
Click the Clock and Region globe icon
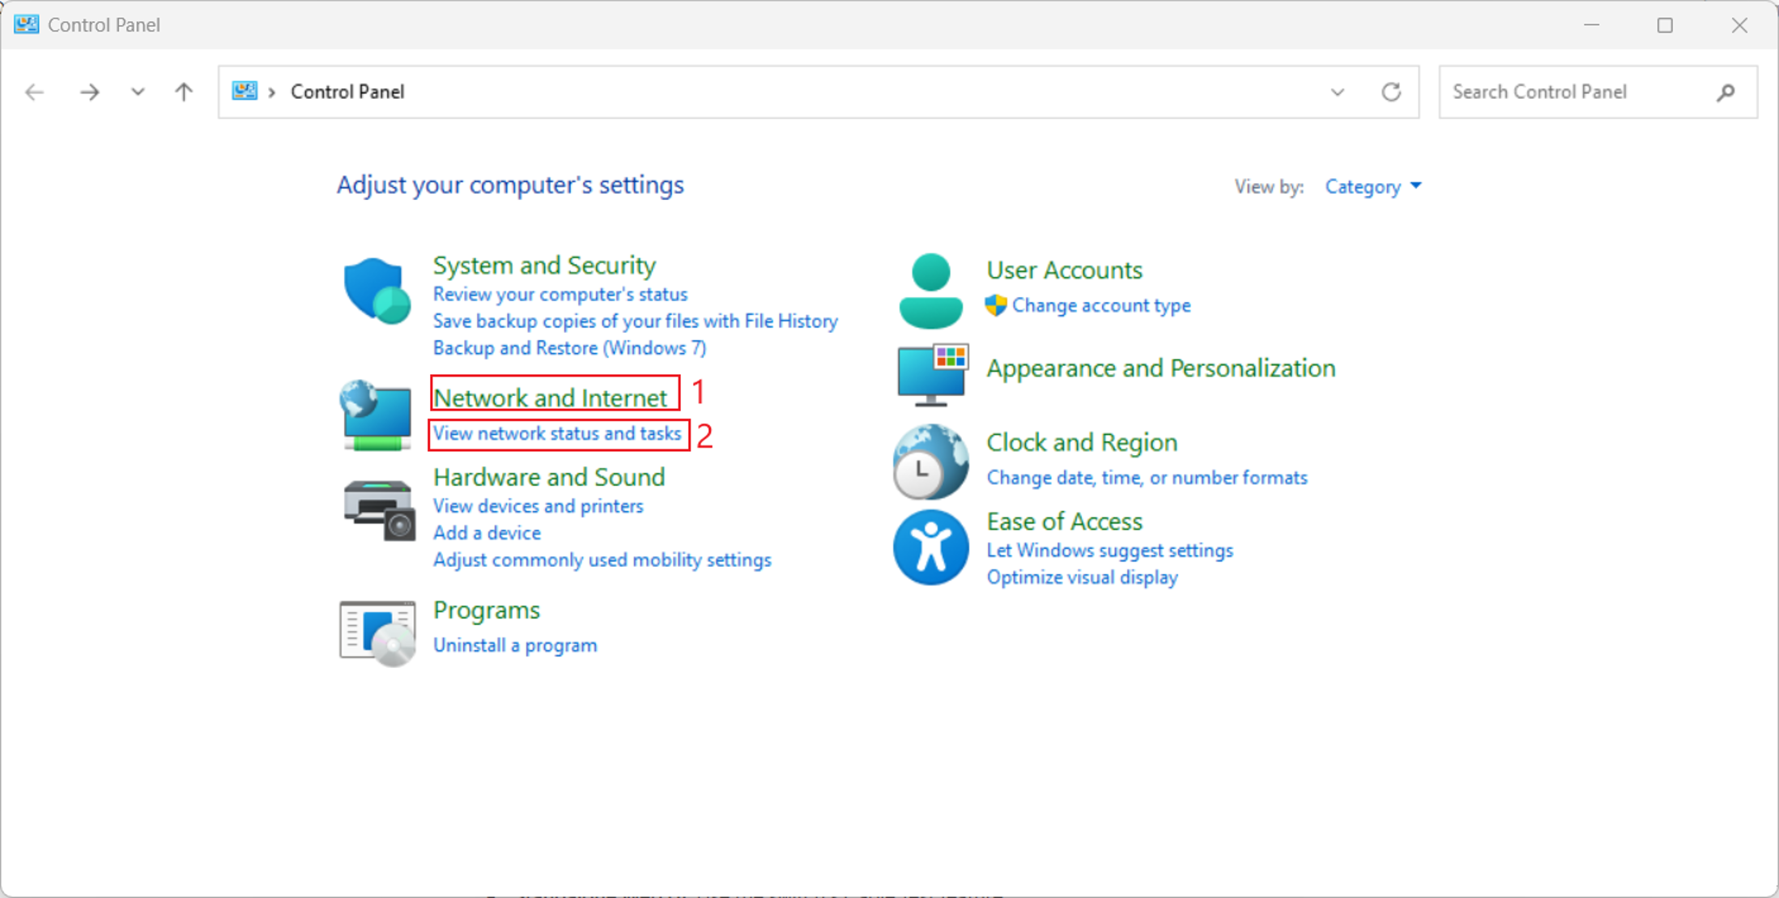tap(930, 462)
